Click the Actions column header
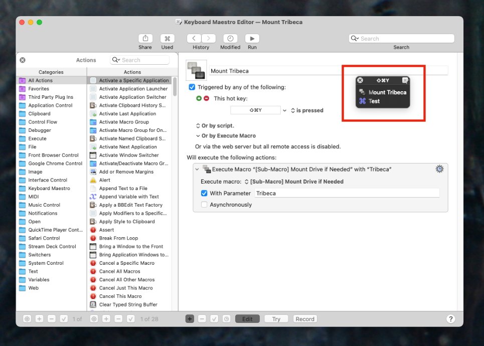Screen dimensions: 484x346 [132, 72]
